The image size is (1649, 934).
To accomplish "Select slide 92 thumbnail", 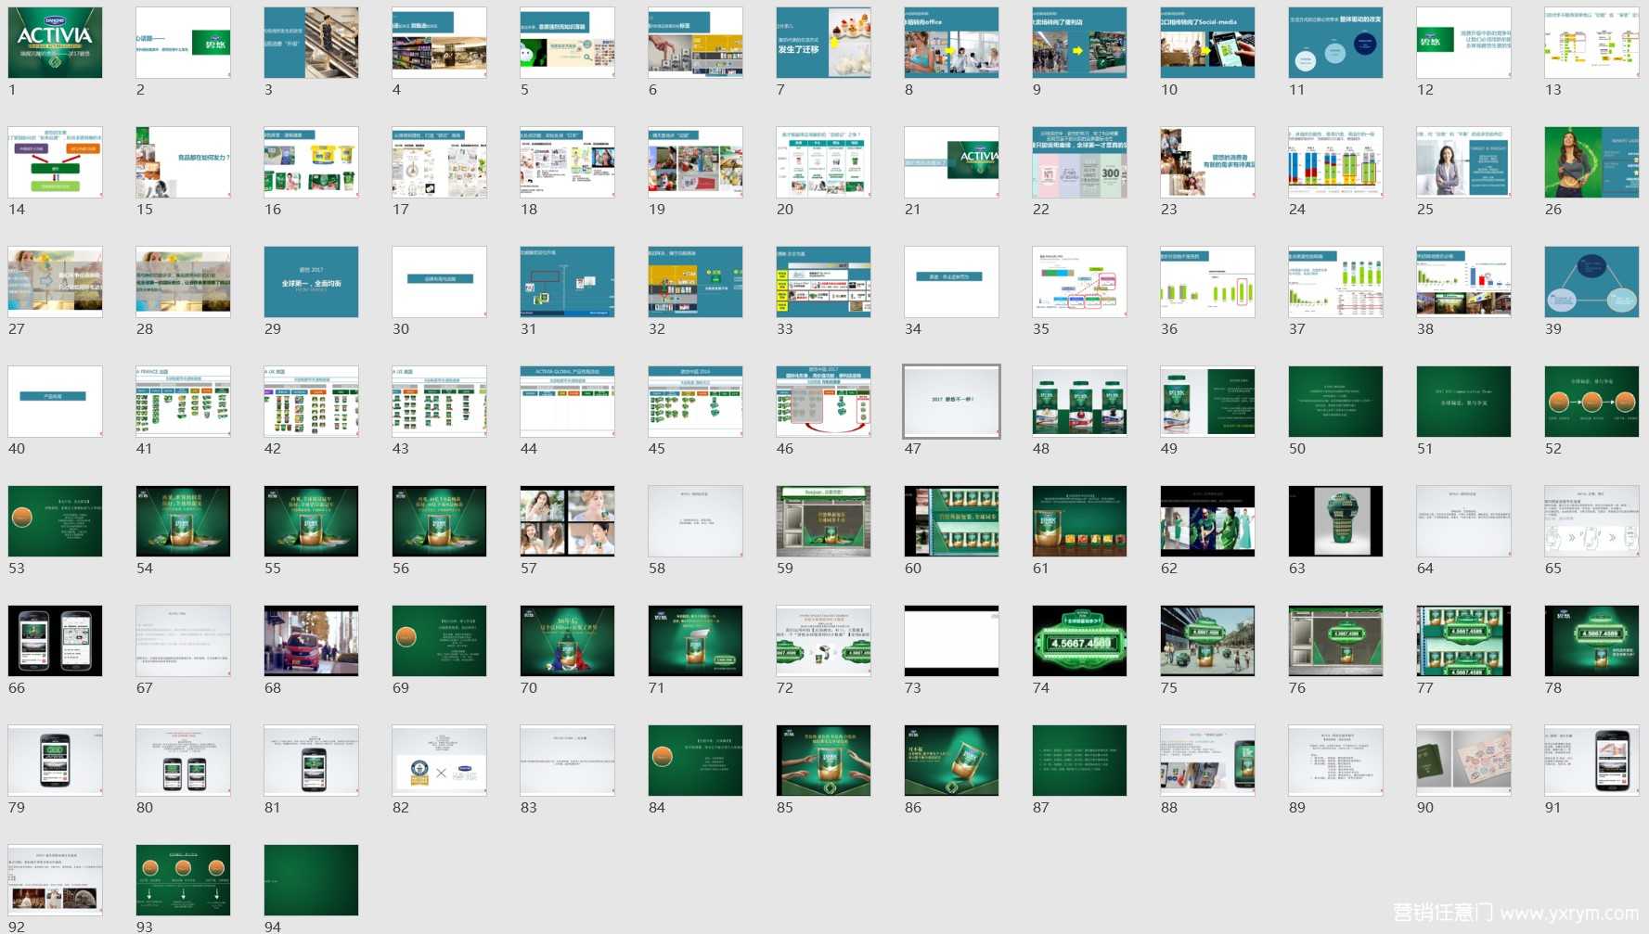I will click(56, 880).
